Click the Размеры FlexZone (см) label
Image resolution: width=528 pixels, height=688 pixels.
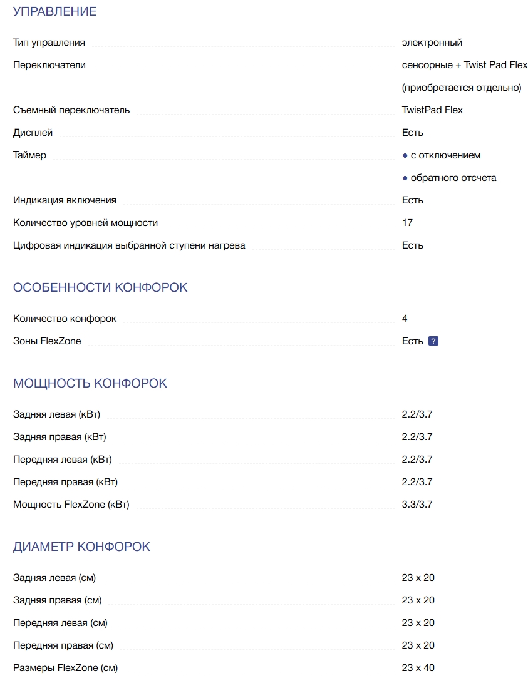65,668
